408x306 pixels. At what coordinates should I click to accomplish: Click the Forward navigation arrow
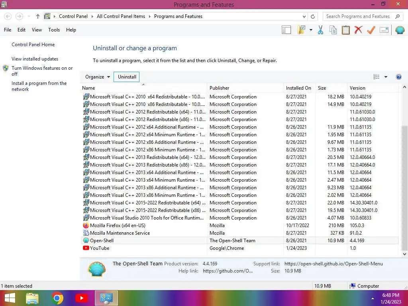coord(19,16)
